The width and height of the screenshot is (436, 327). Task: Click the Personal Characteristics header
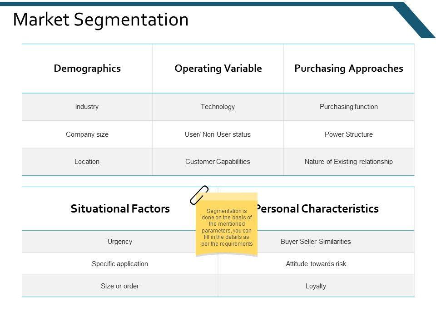tap(318, 209)
